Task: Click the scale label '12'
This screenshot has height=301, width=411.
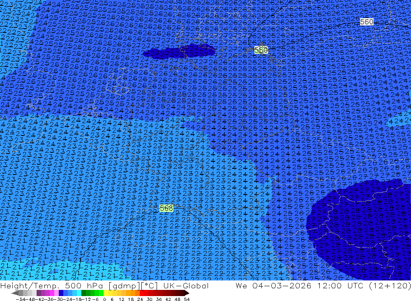Action: pos(121,299)
